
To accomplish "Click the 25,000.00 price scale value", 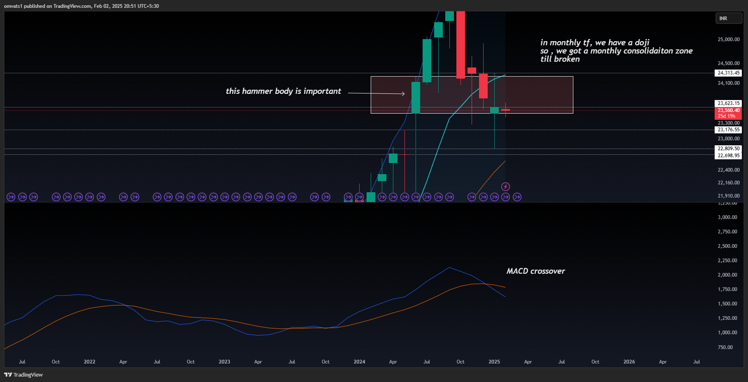I will coord(728,40).
